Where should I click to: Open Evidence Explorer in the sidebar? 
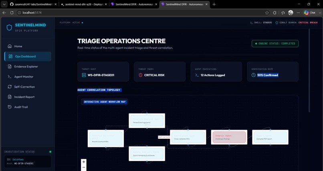click(28, 66)
